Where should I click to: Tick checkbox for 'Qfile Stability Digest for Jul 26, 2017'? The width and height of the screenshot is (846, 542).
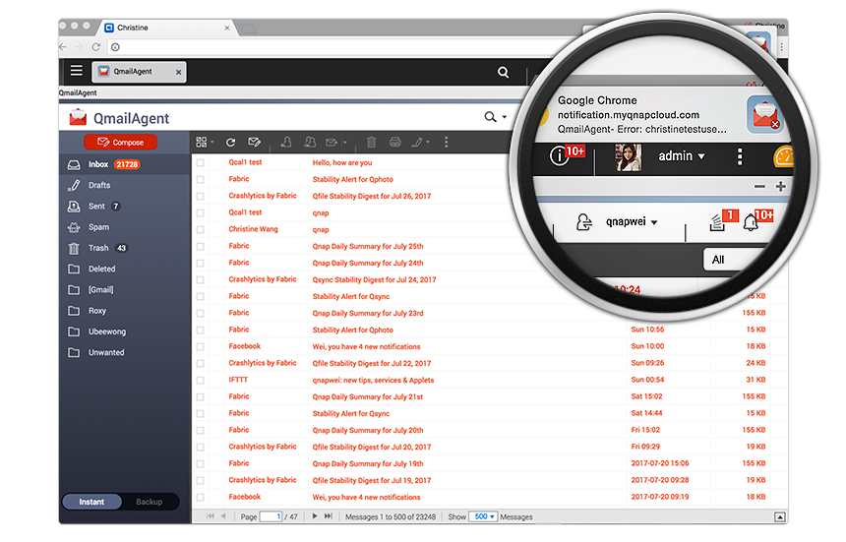[x=200, y=196]
